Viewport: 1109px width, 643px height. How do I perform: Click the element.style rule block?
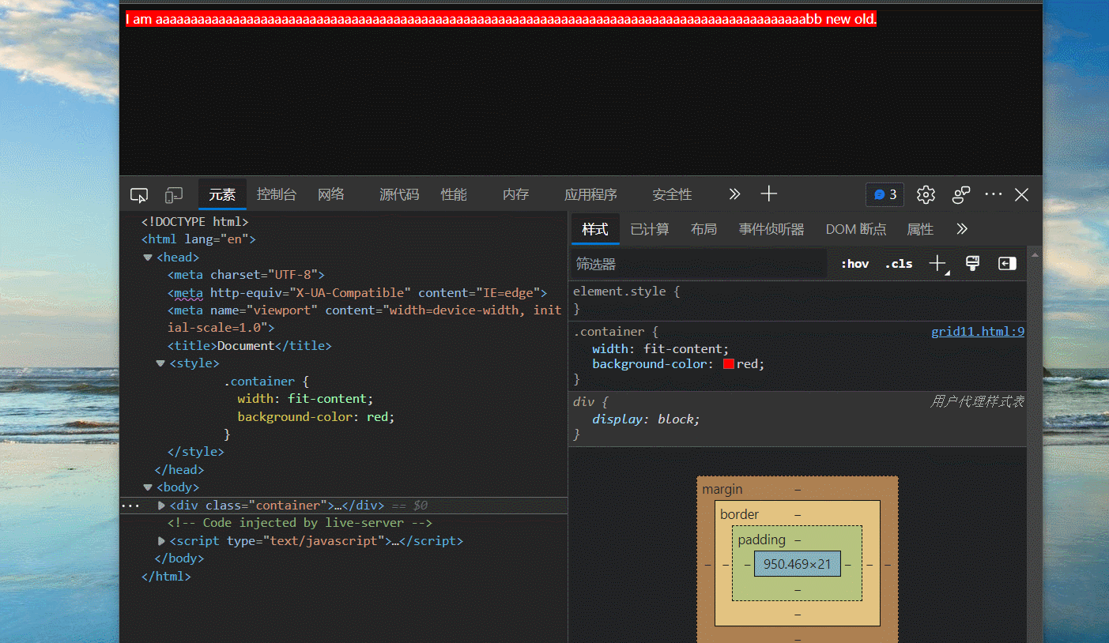pos(798,300)
